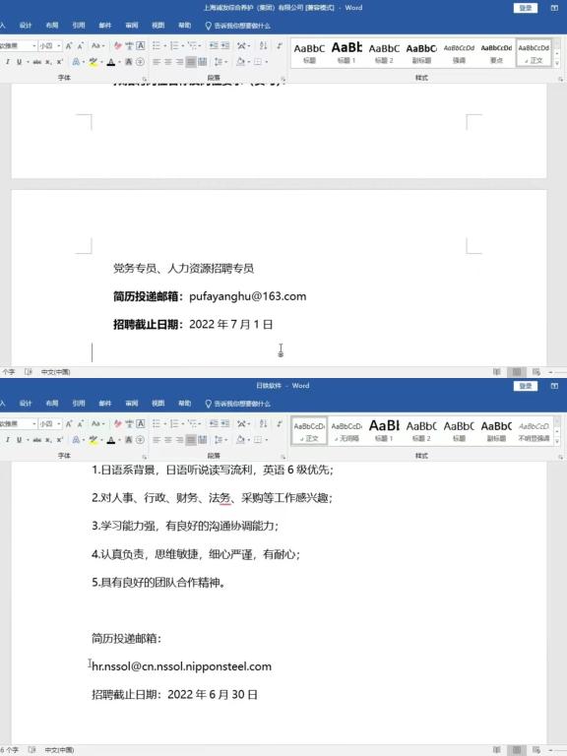Click underline icon in the pufayanghu document window

click(x=20, y=62)
